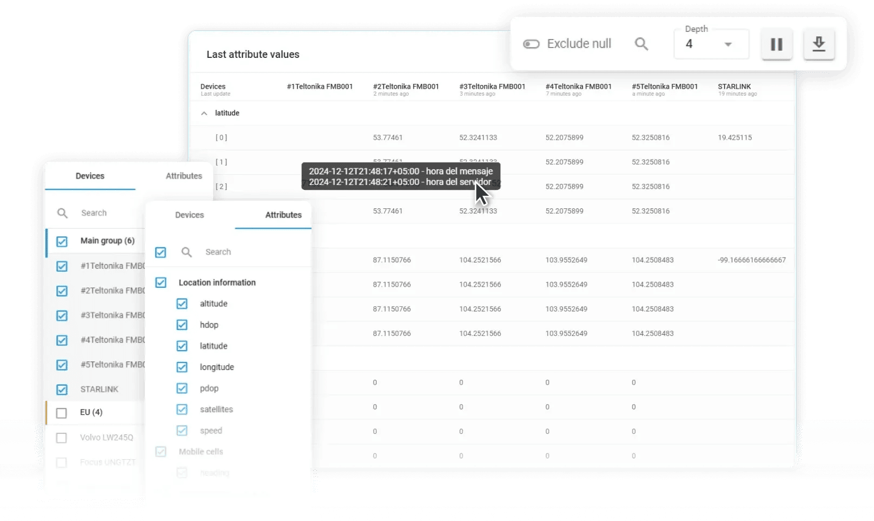This screenshot has width=874, height=521.
Task: Click the pause updates button
Action: [776, 44]
